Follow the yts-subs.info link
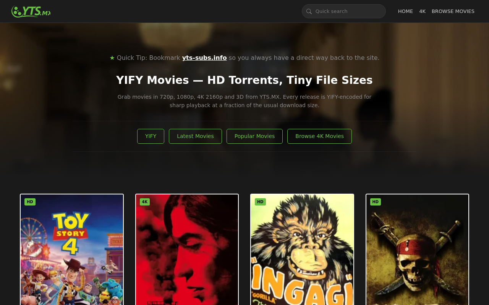Image resolution: width=489 pixels, height=305 pixels. [x=204, y=58]
